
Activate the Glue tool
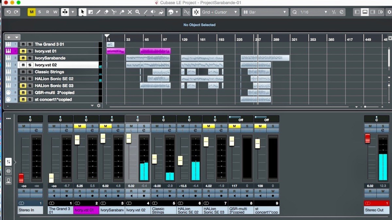(x=122, y=12)
